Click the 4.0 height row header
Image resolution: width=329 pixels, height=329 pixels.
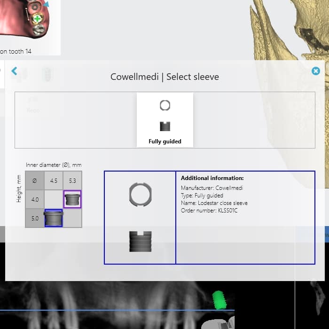tap(35, 199)
